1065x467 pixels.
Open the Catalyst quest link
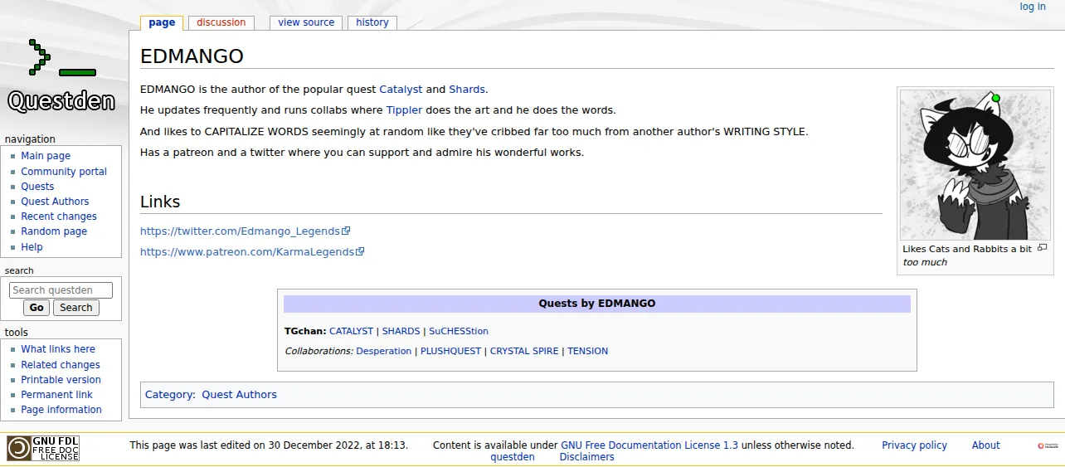click(401, 89)
